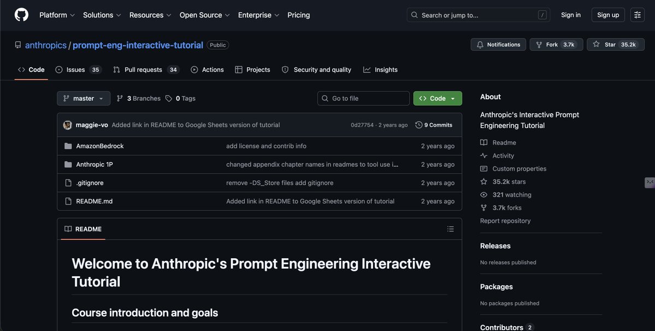Click the 3.7k forks link in About
Screen dimensions: 655x331
pyautogui.click(x=501, y=207)
